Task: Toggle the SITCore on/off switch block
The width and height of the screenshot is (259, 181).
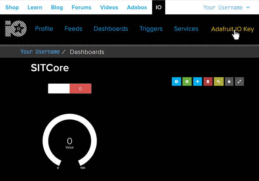Action: point(70,88)
